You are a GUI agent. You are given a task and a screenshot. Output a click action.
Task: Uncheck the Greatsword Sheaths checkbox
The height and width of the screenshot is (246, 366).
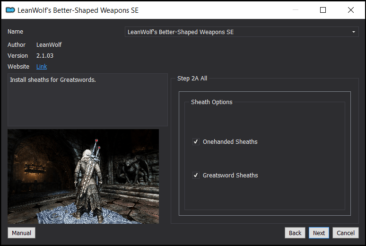click(x=196, y=176)
